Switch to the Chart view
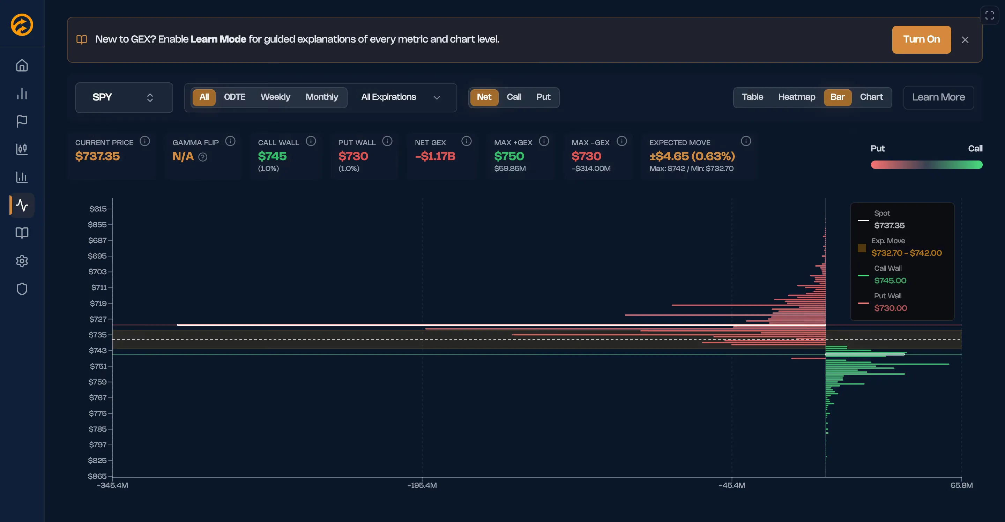Viewport: 1005px width, 522px height. click(x=871, y=97)
